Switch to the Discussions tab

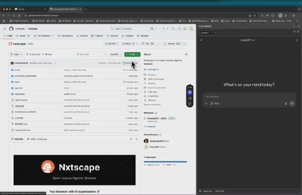pyautogui.click(x=65, y=36)
